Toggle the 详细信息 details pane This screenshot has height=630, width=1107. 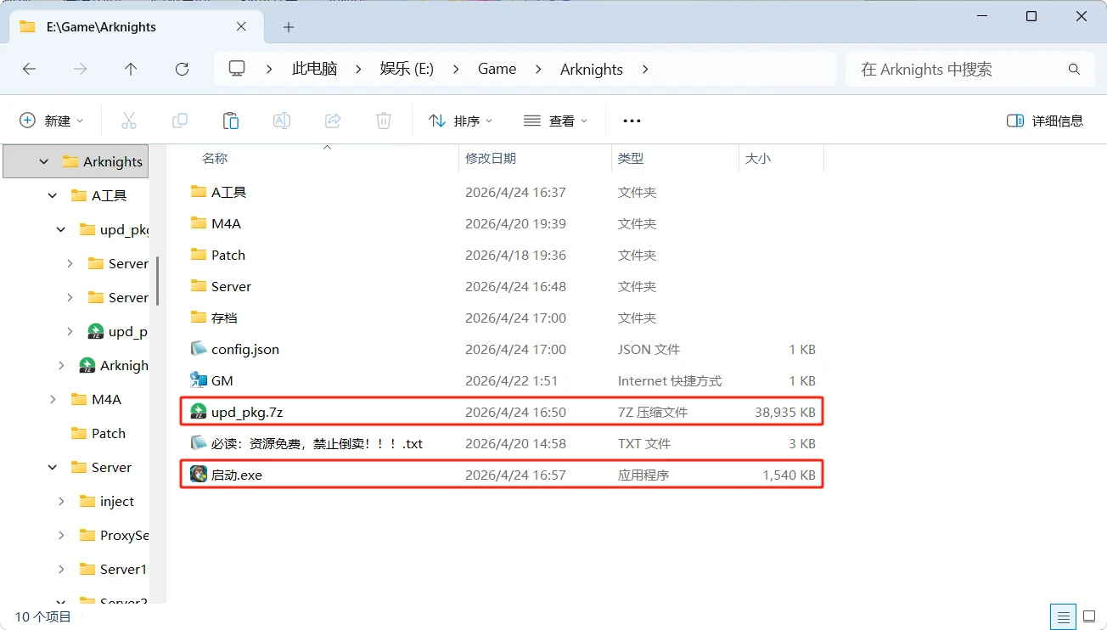tap(1045, 121)
